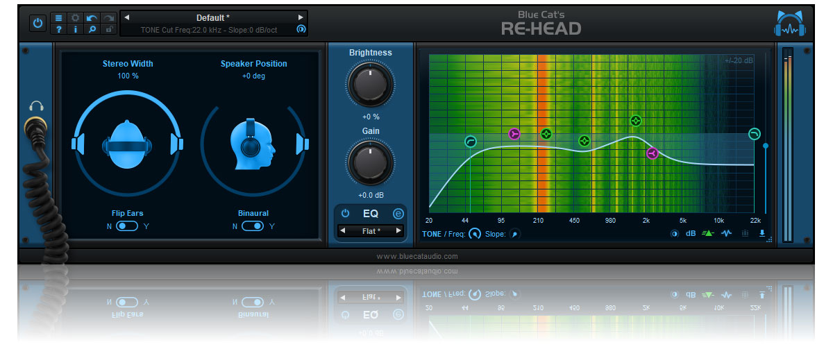Click the Speaker Position +0 deg value
This screenshot has height=347, width=833.
click(x=253, y=76)
